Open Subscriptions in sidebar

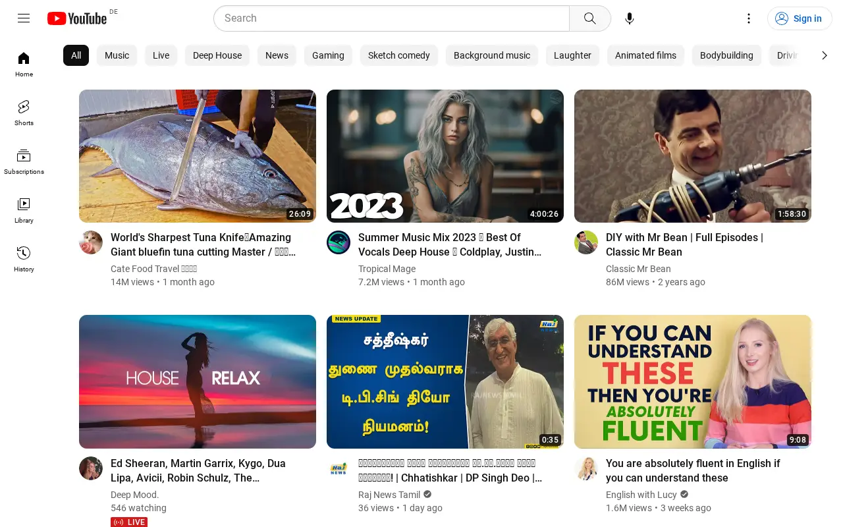tap(24, 161)
